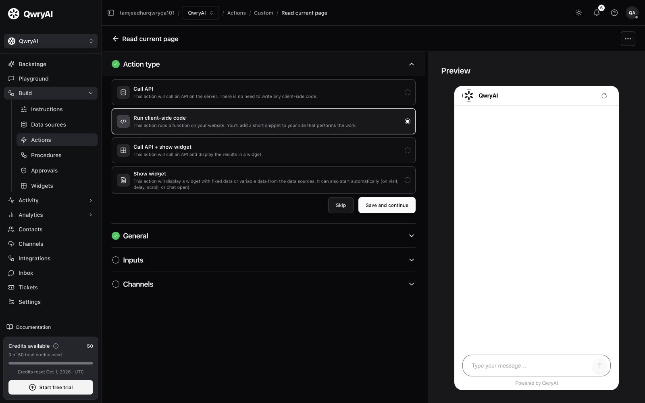Select Call API + show widget radio button

(x=408, y=150)
